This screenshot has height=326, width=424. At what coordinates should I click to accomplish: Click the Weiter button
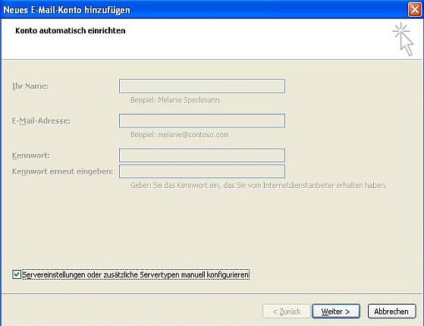(336, 312)
